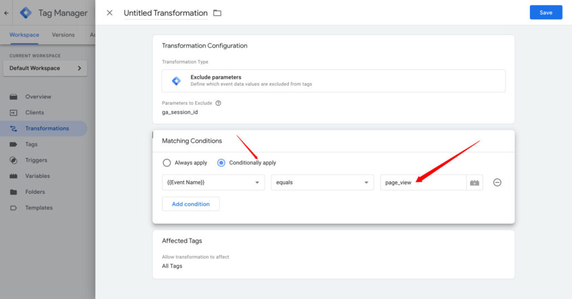This screenshot has height=299, width=572.
Task: Click the Exclude parameters transformation type icon
Action: click(x=177, y=81)
